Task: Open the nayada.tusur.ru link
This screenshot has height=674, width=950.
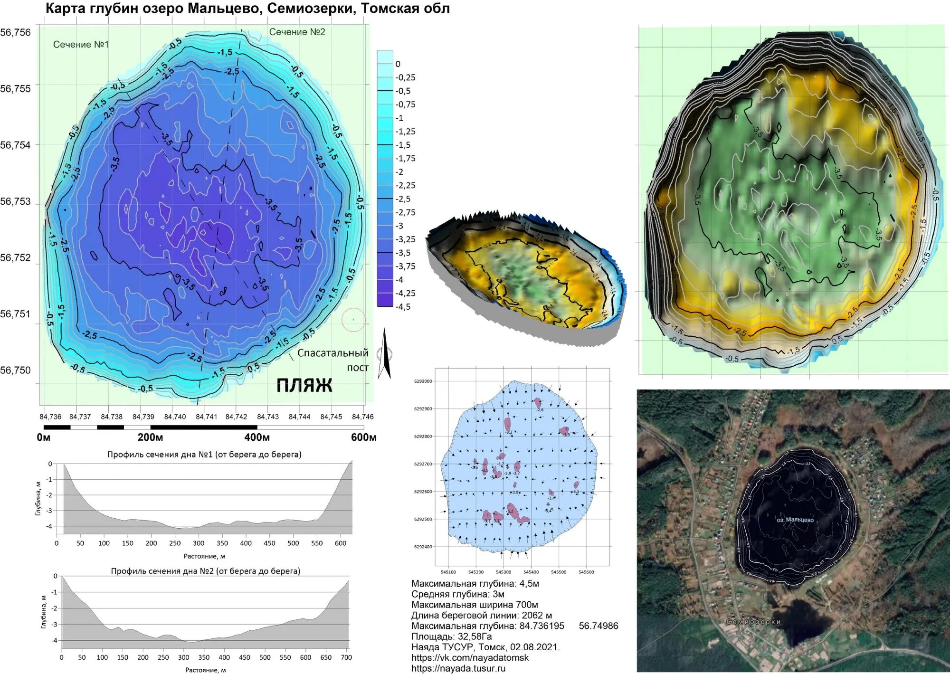Action: (x=458, y=668)
